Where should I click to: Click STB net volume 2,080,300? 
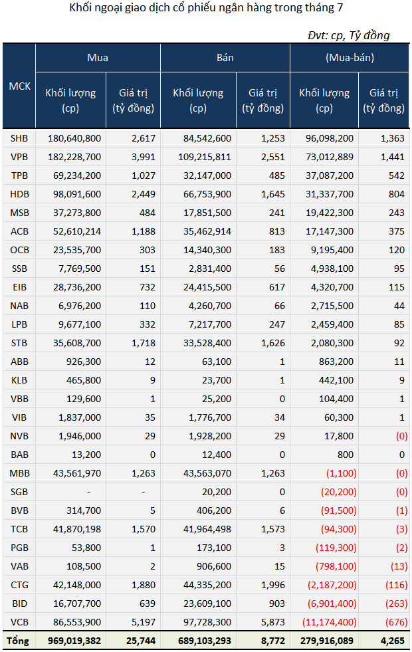coord(329,343)
